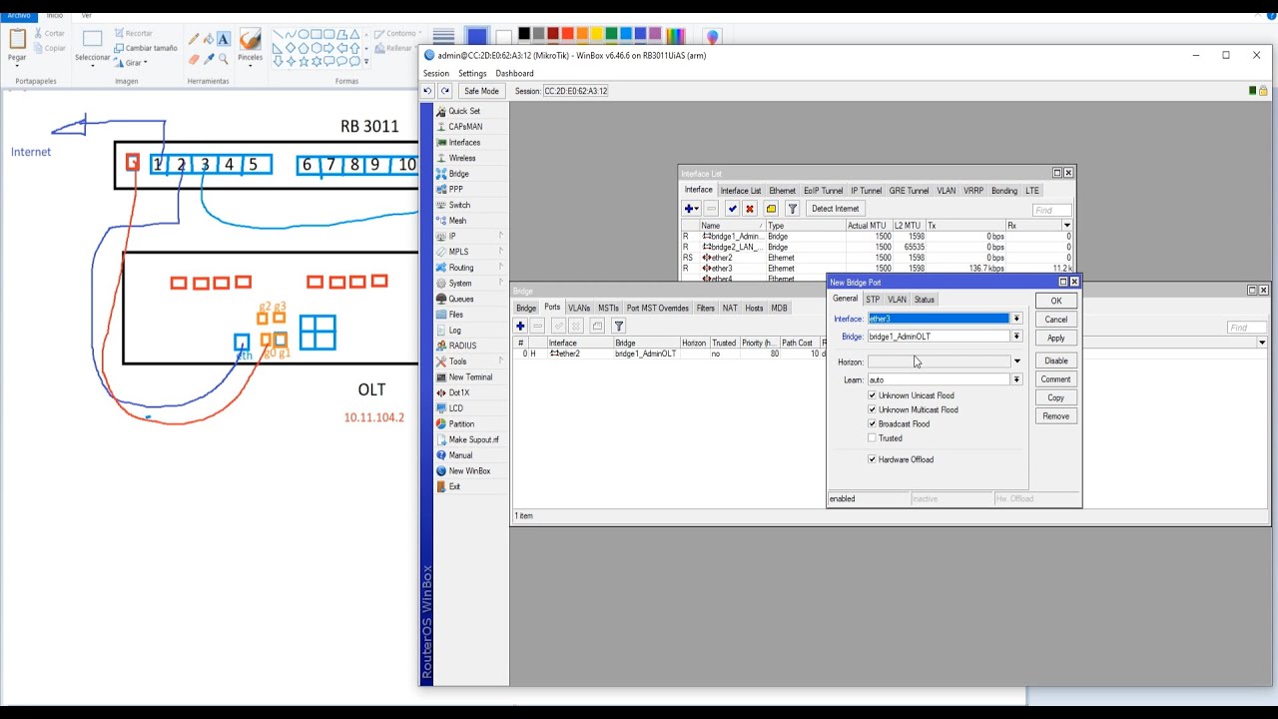The image size is (1278, 719).
Task: Select Paint text tool
Action: coord(223,39)
